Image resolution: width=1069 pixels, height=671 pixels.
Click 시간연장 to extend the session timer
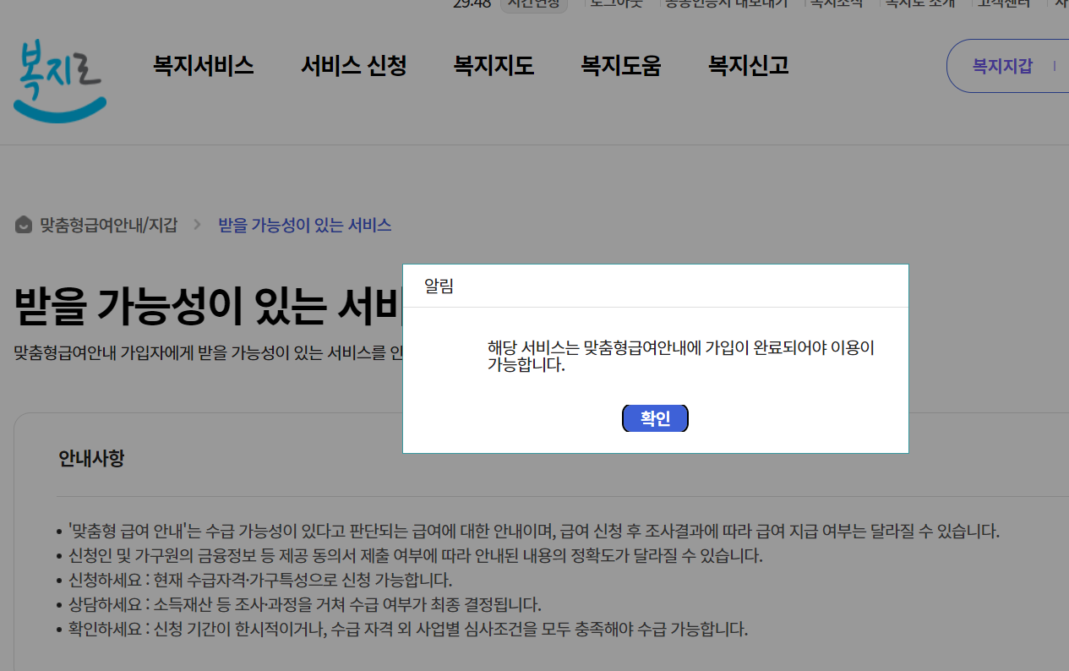point(532,3)
